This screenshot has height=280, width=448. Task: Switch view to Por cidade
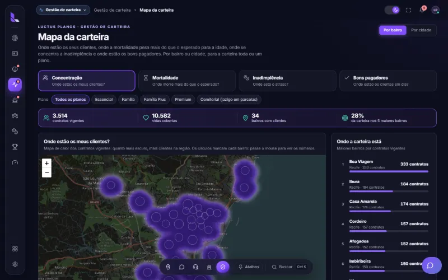pyautogui.click(x=421, y=30)
